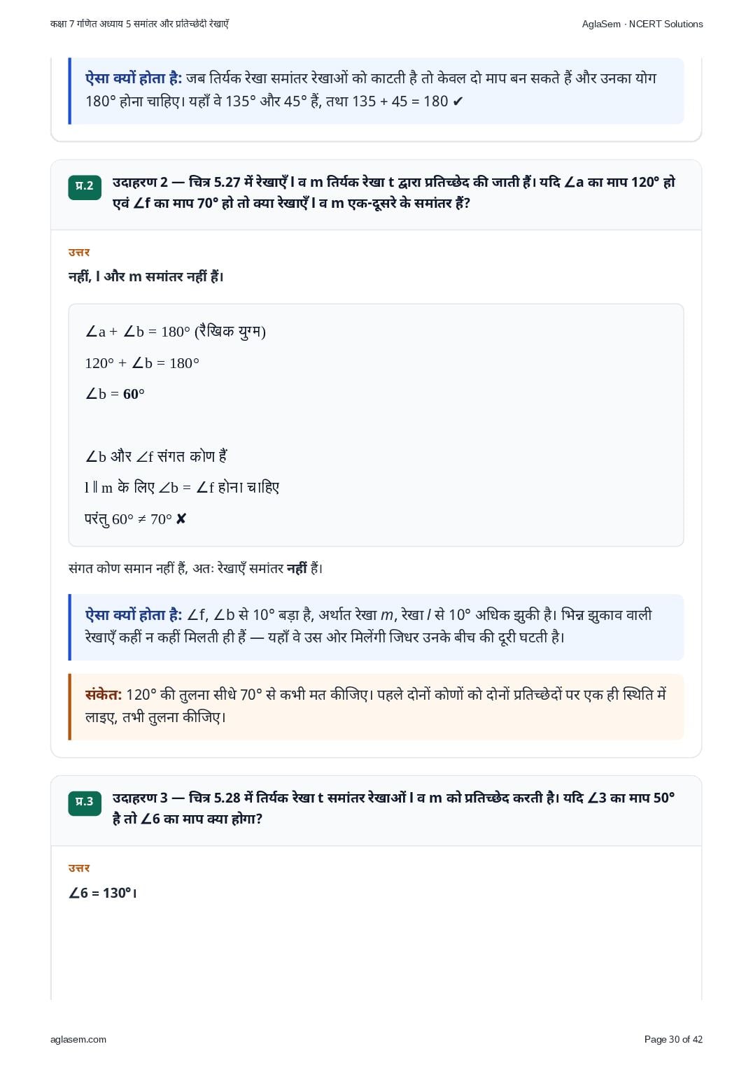Click the green प्र.2 question badge
This screenshot has height=1065, width=753.
point(85,186)
